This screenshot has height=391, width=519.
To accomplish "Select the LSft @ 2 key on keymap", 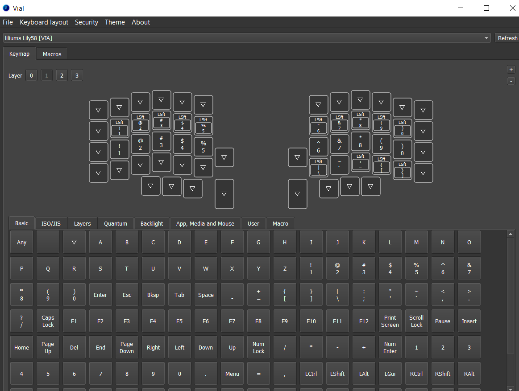I will point(140,123).
